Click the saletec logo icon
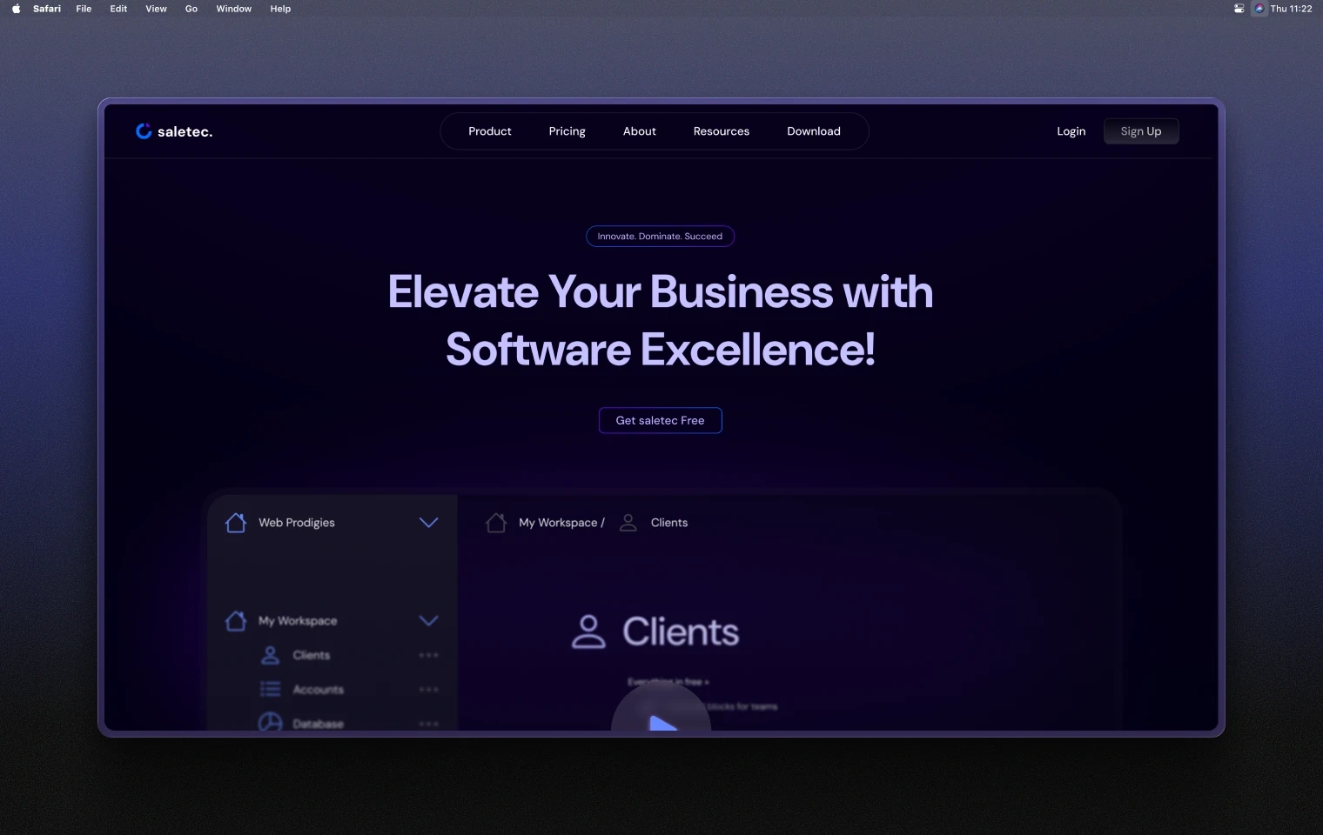 pyautogui.click(x=144, y=130)
